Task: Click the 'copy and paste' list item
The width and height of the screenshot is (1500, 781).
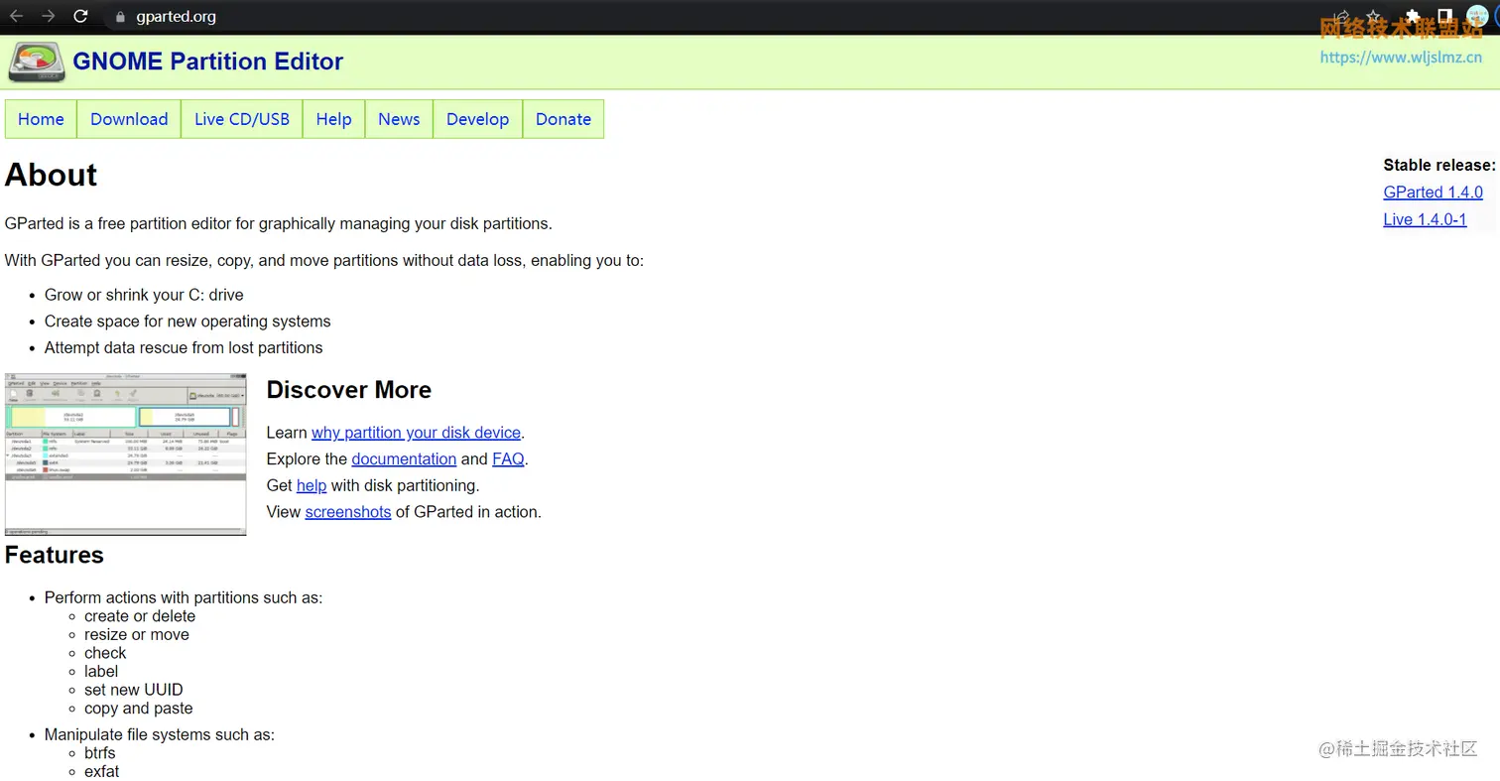Action: coord(139,709)
